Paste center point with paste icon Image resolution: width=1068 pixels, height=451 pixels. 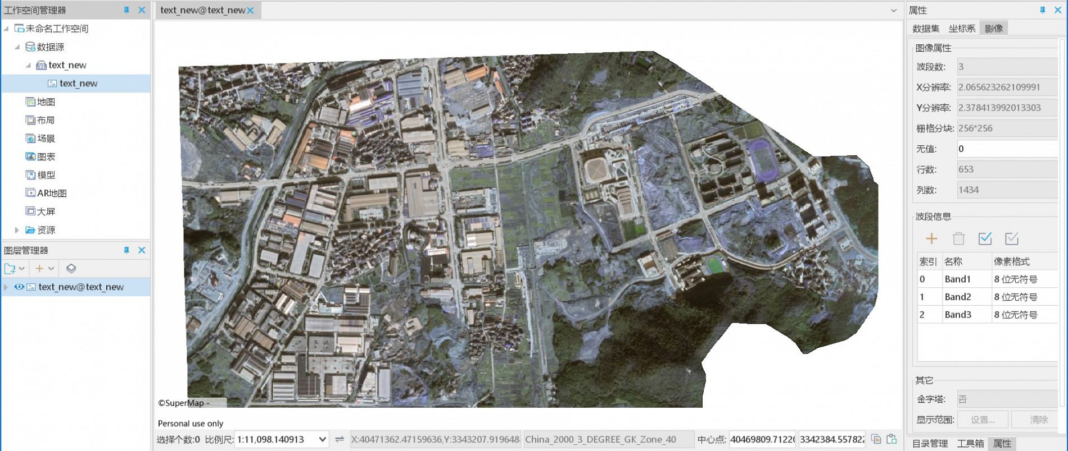coord(891,439)
